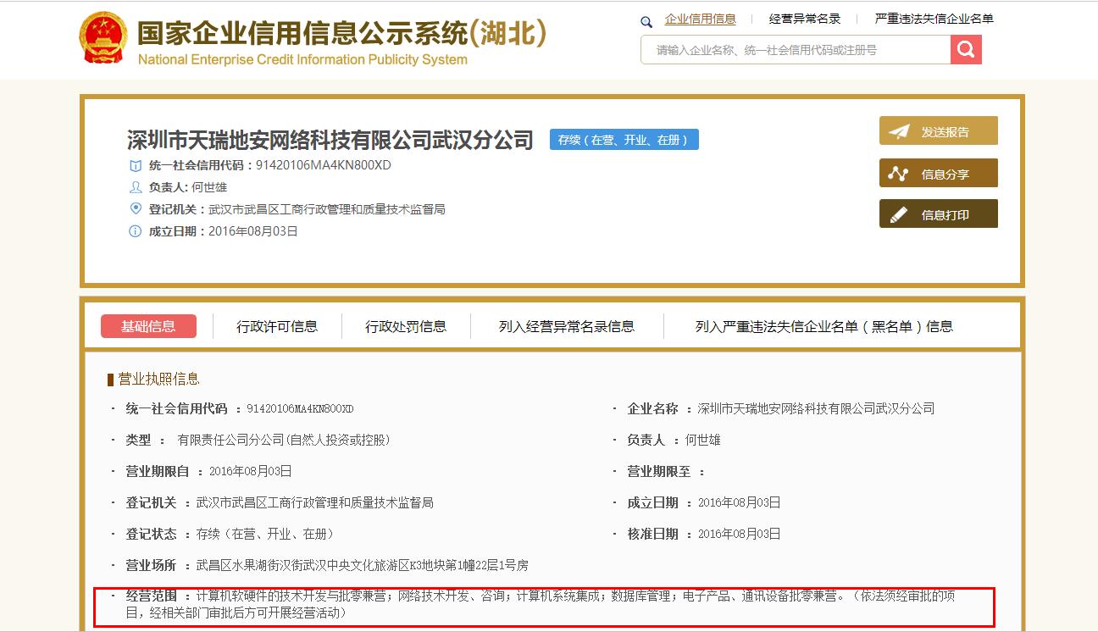The height and width of the screenshot is (632, 1098).
Task: Click the enterprise name search input field
Action: (796, 50)
